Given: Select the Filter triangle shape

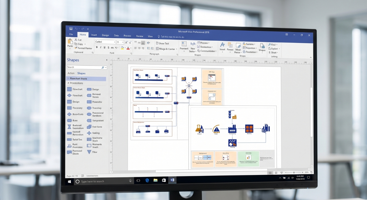Looking at the screenshot, I should [x=89, y=152].
